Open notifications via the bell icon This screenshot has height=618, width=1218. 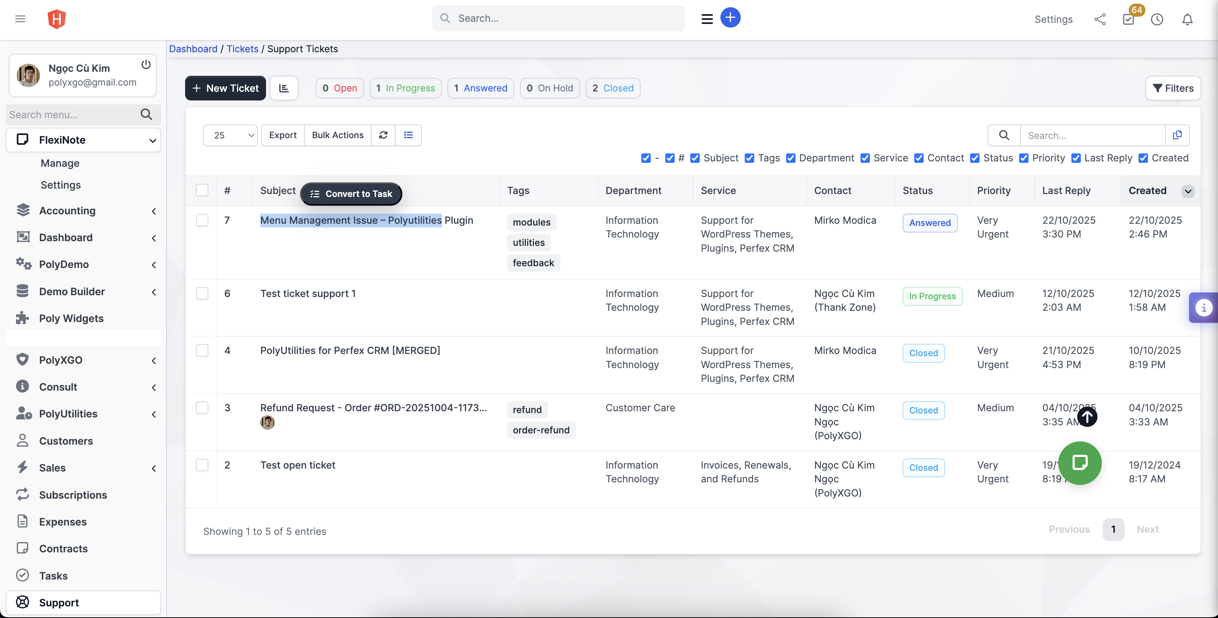click(1187, 19)
